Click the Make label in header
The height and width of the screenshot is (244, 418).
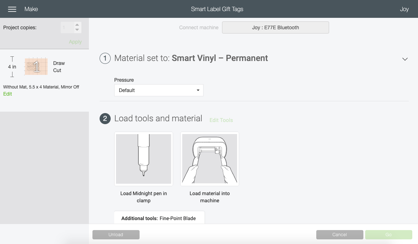pos(31,9)
